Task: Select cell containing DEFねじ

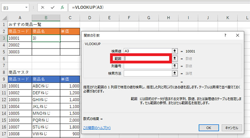Action: click(x=46, y=93)
